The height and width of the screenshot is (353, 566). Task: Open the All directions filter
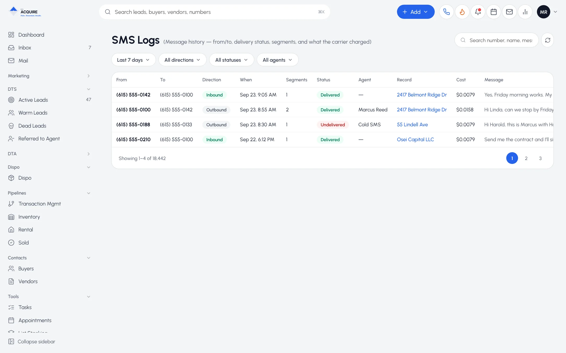tap(182, 60)
